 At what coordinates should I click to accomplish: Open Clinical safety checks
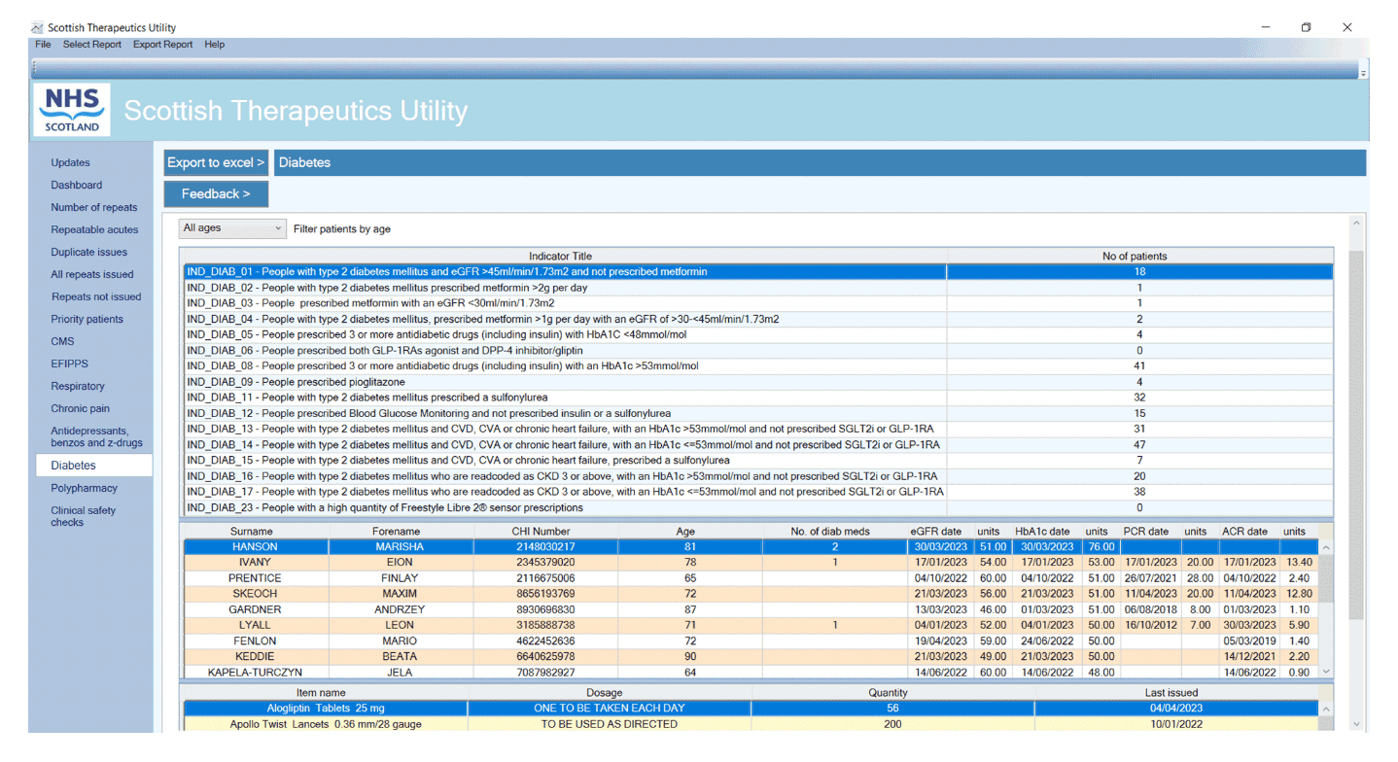(83, 516)
